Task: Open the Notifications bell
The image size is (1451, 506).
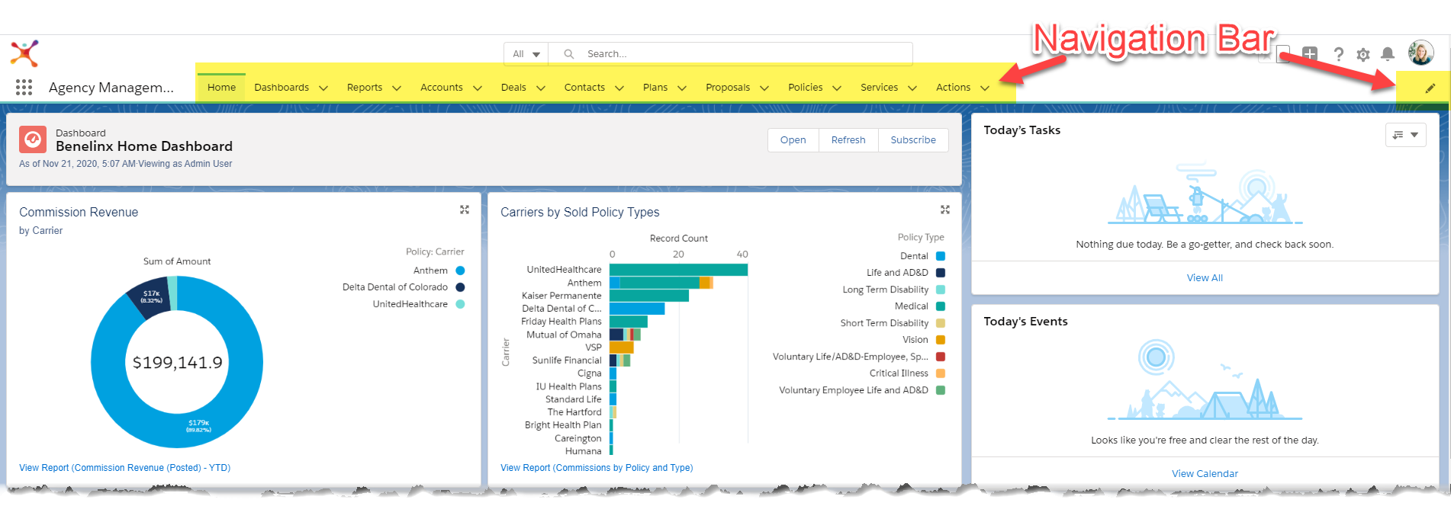Action: (1388, 54)
